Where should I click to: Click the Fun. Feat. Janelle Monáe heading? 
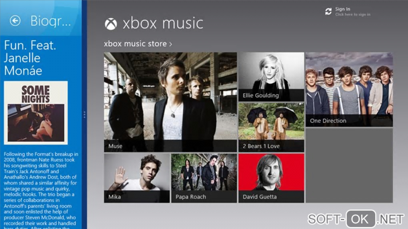pyautogui.click(x=30, y=58)
